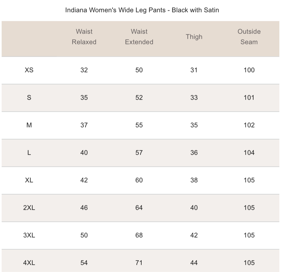Click the XS size row label
The width and height of the screenshot is (281, 272).
pos(29,70)
